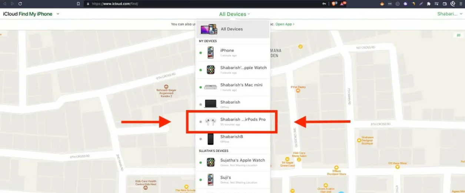Screen dimensions: 465x193
Task: Click the lock icon in the address bar
Action: 88,4
